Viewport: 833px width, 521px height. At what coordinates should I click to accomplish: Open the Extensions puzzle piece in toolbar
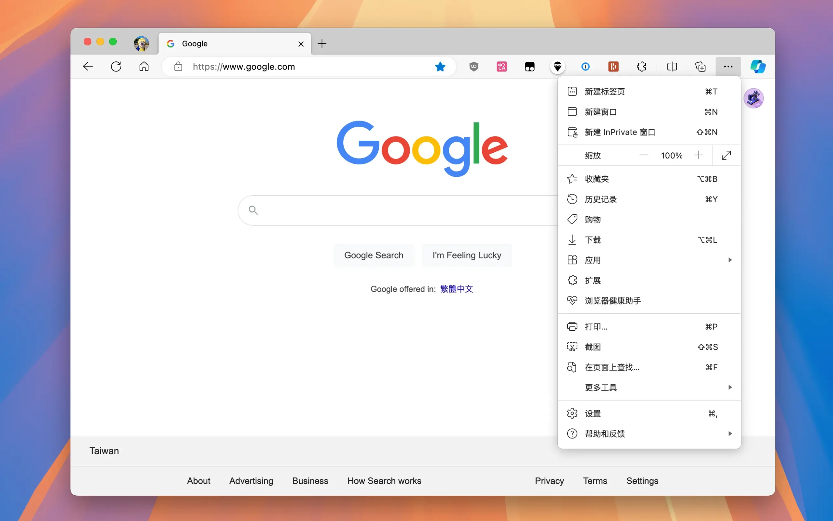pyautogui.click(x=641, y=67)
